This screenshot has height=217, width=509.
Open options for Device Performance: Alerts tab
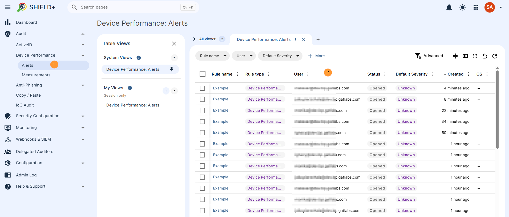tap(295, 40)
